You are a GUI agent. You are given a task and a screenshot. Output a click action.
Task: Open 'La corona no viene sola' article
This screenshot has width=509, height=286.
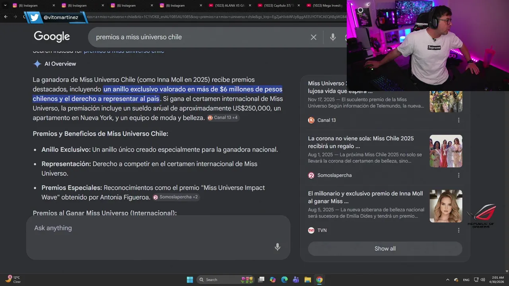[361, 142]
